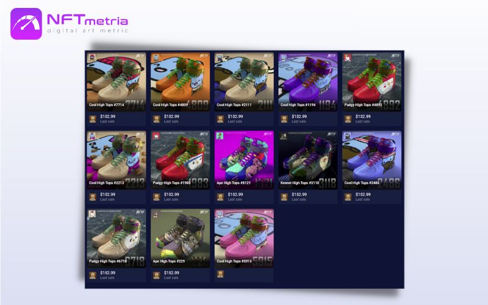Click RTFKT logo on Cool High Tops #1194 card

click(x=331, y=56)
